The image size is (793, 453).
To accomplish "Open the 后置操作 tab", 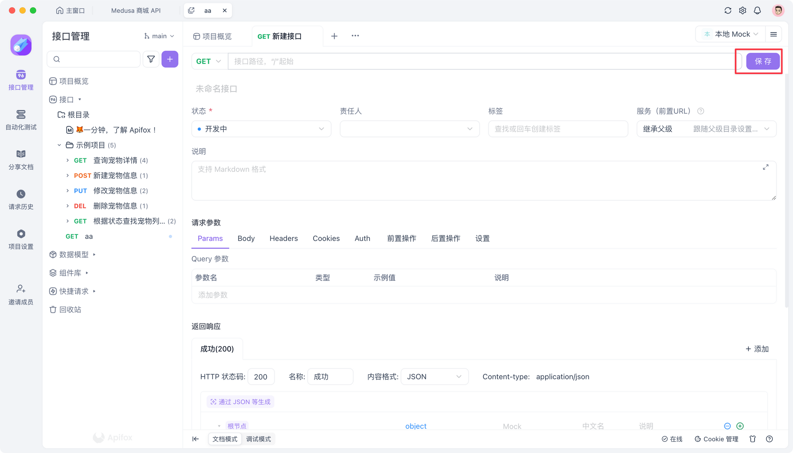I will (x=445, y=238).
